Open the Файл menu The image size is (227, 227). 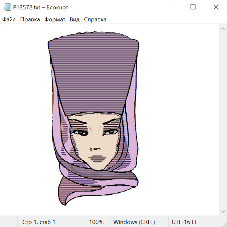[9, 20]
